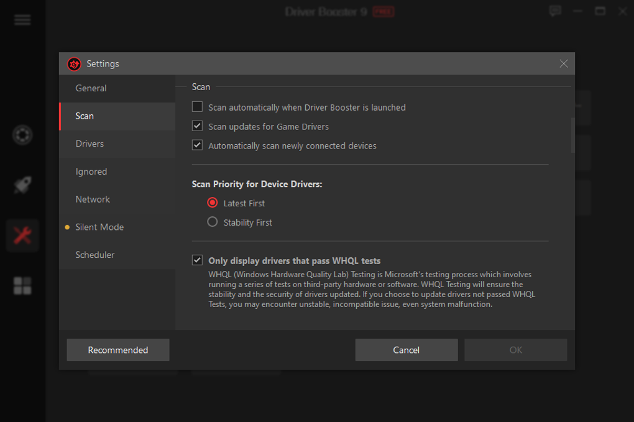Click the WHQL testing description paragraph

tap(372, 290)
